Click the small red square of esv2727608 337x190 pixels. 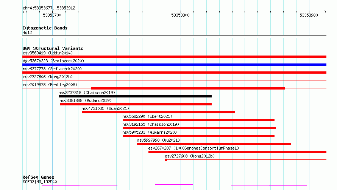click(166, 160)
